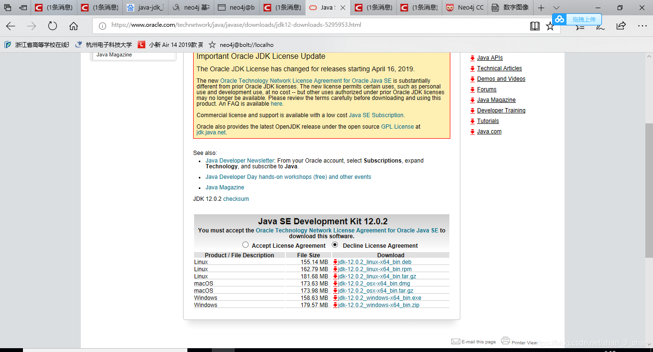Click the E-mail this page envelope icon
Viewport: 653px width, 352px height.
[456, 341]
